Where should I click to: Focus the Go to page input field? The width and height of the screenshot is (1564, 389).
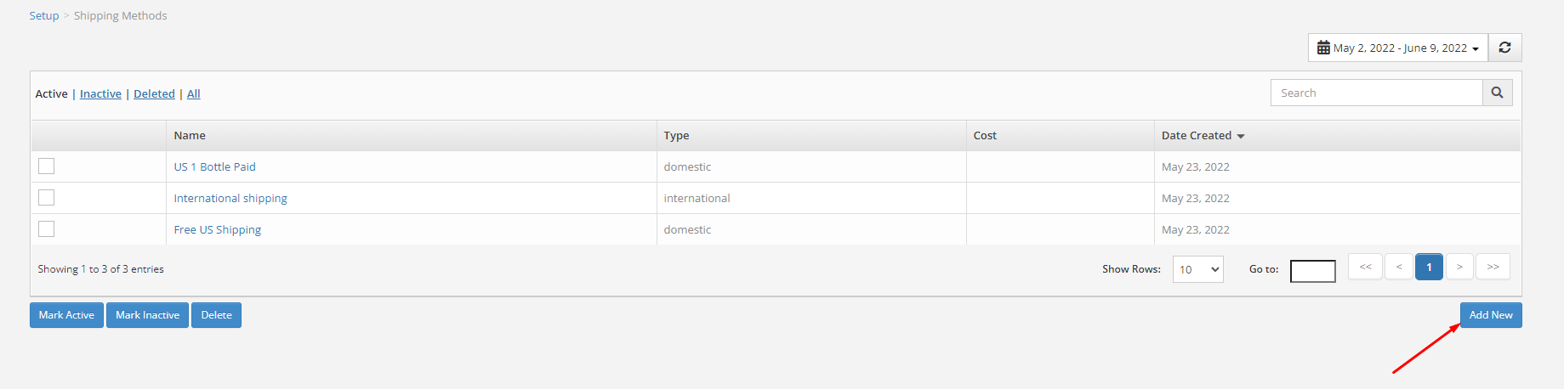click(1312, 271)
